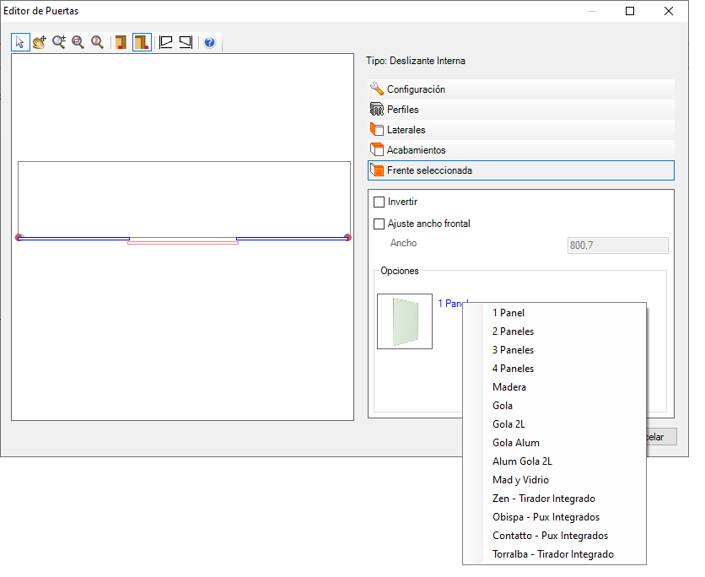Click the zoom in/out magnifier tool

coord(59,42)
